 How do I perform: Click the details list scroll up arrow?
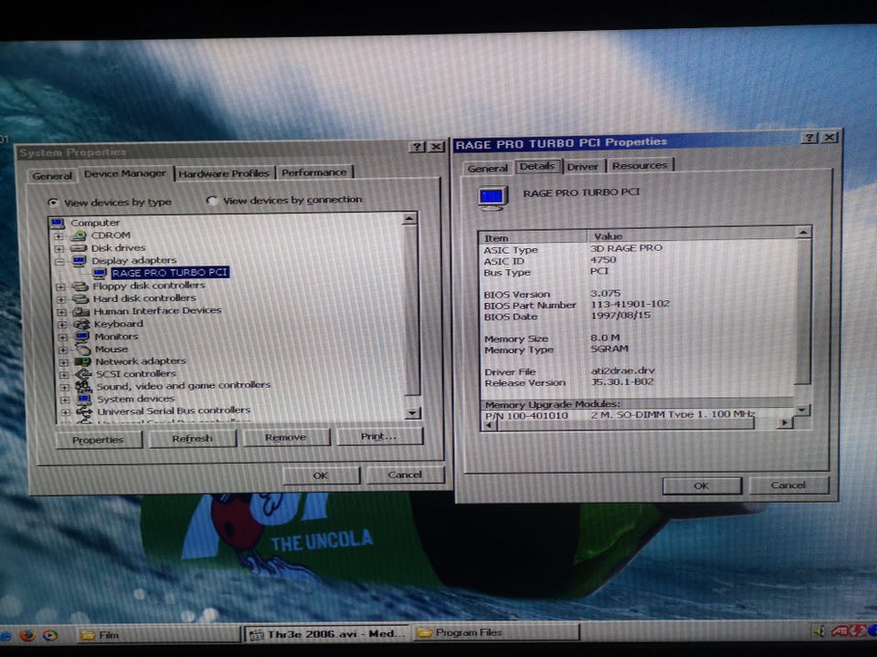pos(803,232)
